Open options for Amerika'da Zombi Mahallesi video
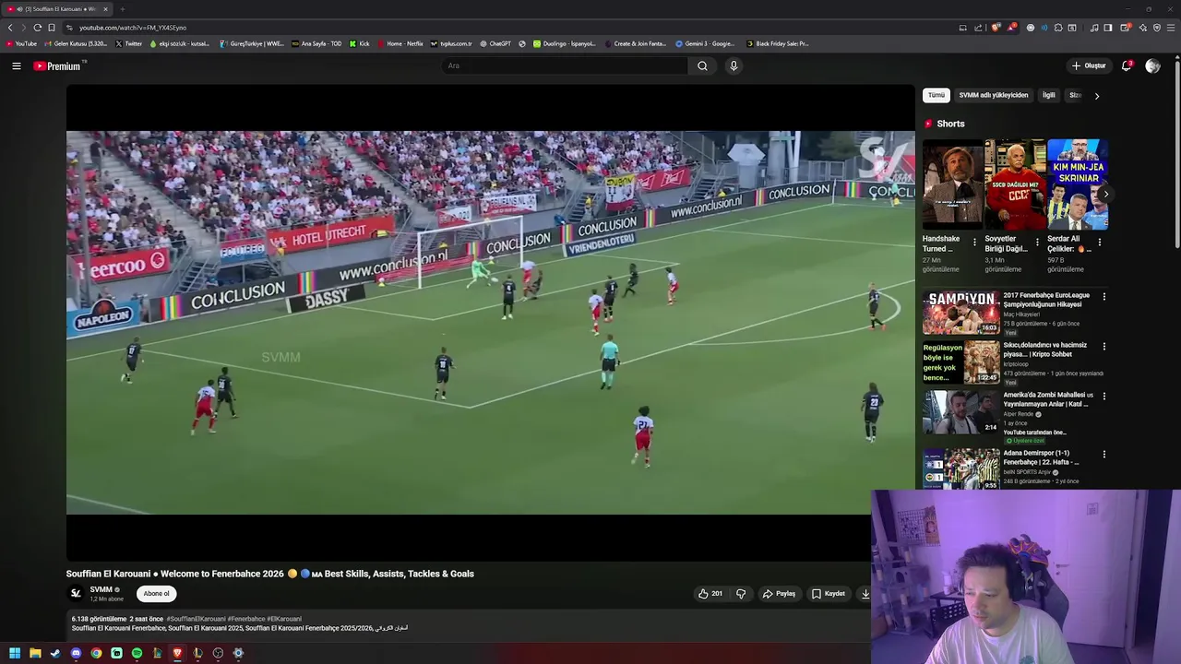 tap(1103, 397)
